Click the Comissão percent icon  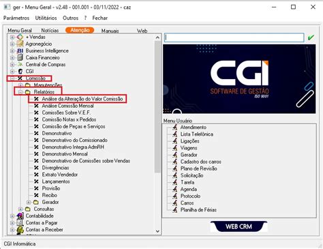20,78
